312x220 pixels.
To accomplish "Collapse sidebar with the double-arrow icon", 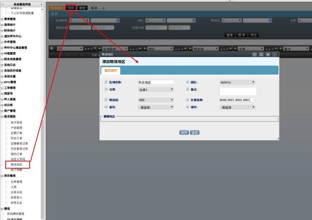I will [x=3, y=4].
